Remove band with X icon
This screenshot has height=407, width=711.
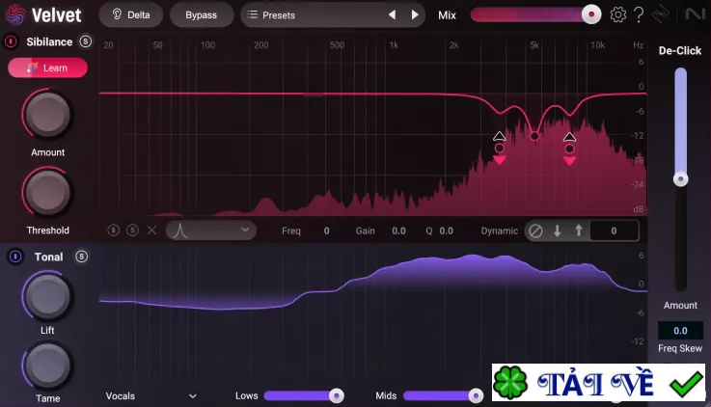coord(151,231)
